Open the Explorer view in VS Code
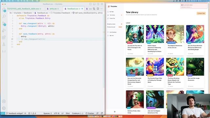The image size is (210, 118). click(x=4, y=10)
